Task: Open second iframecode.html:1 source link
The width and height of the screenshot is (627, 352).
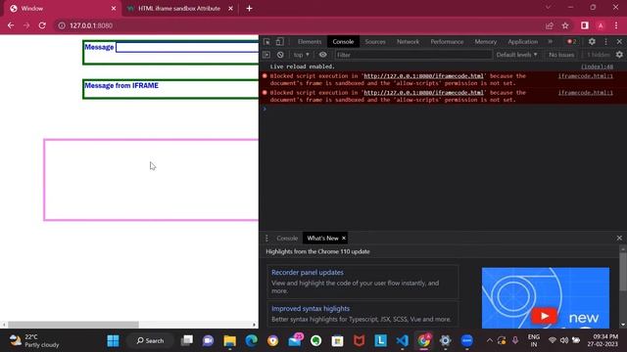Action: [586, 93]
